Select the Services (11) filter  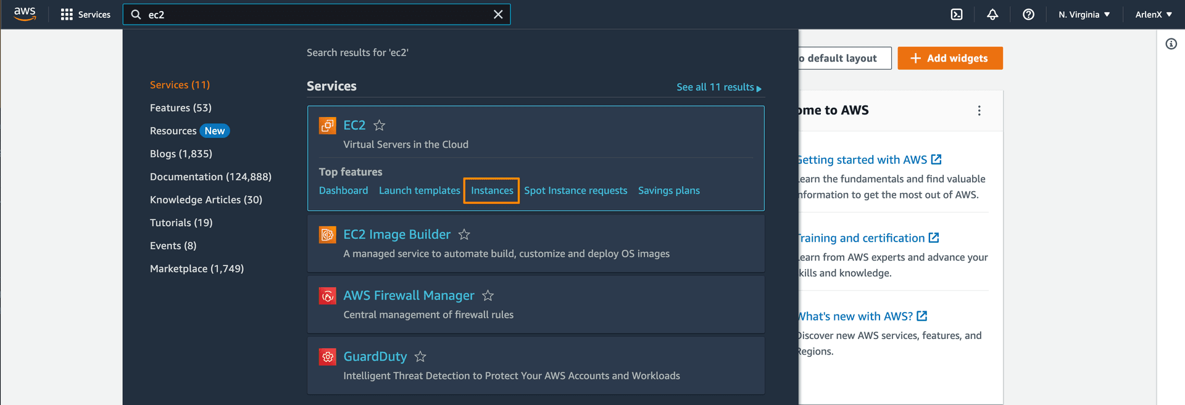[180, 84]
